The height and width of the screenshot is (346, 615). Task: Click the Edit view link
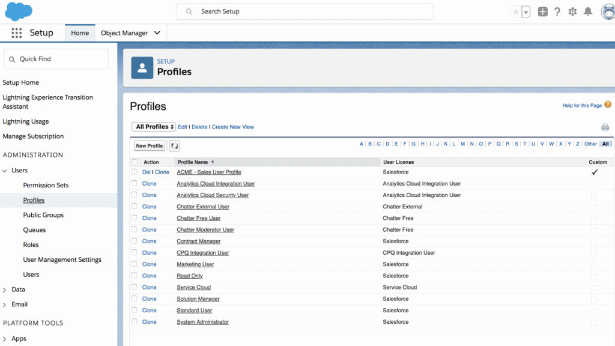tap(183, 127)
